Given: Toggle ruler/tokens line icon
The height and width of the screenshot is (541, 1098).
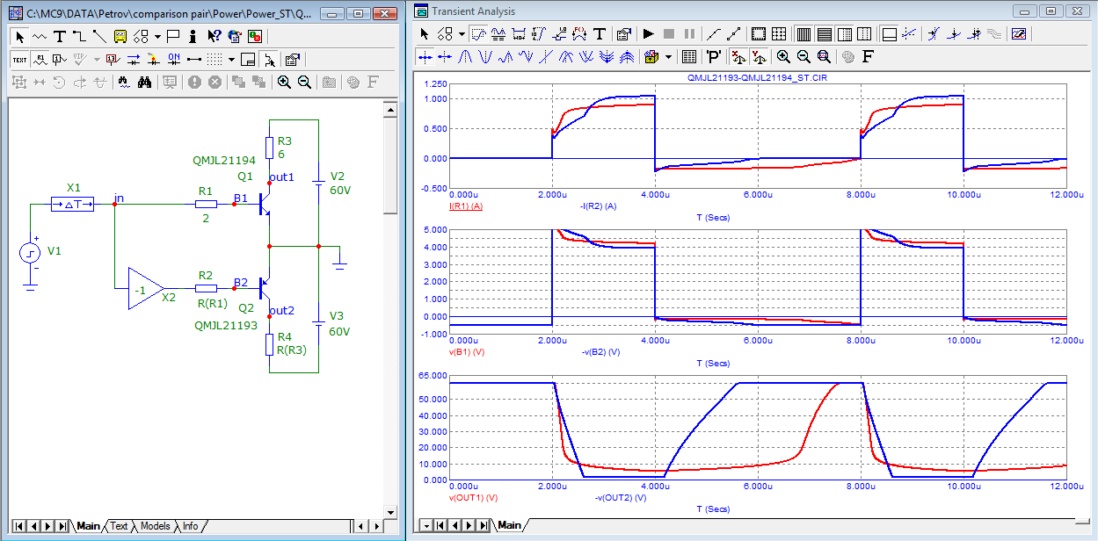Looking at the screenshot, I should [734, 34].
